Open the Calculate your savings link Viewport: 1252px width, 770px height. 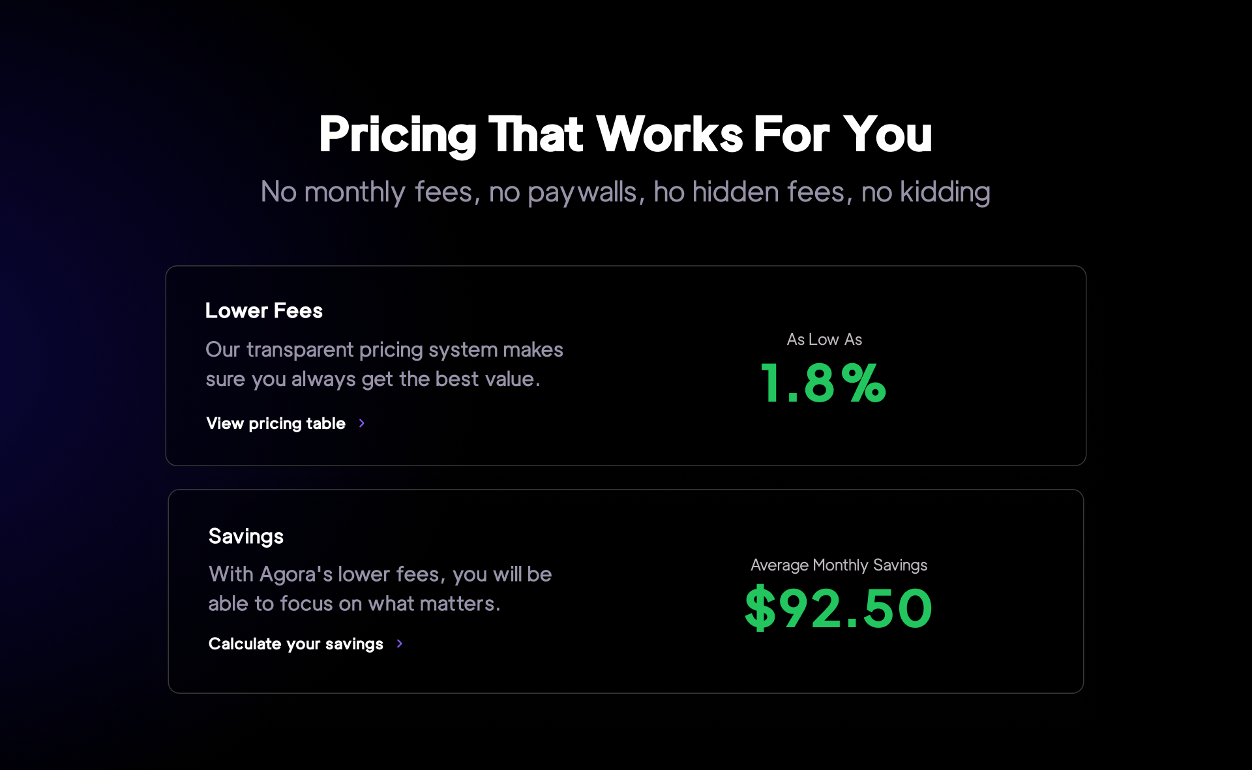296,644
